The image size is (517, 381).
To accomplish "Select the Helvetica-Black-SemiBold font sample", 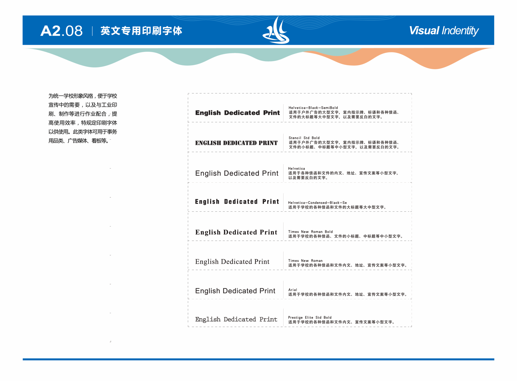I will pos(237,113).
